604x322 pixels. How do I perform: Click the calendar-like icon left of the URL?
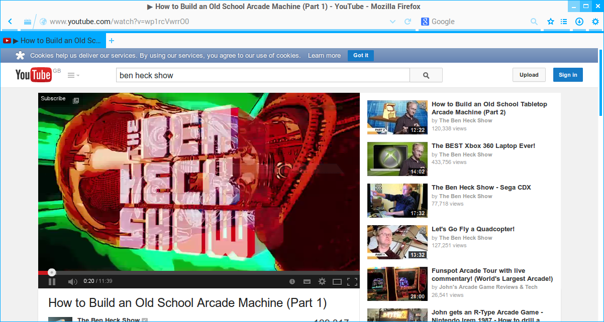pos(28,22)
